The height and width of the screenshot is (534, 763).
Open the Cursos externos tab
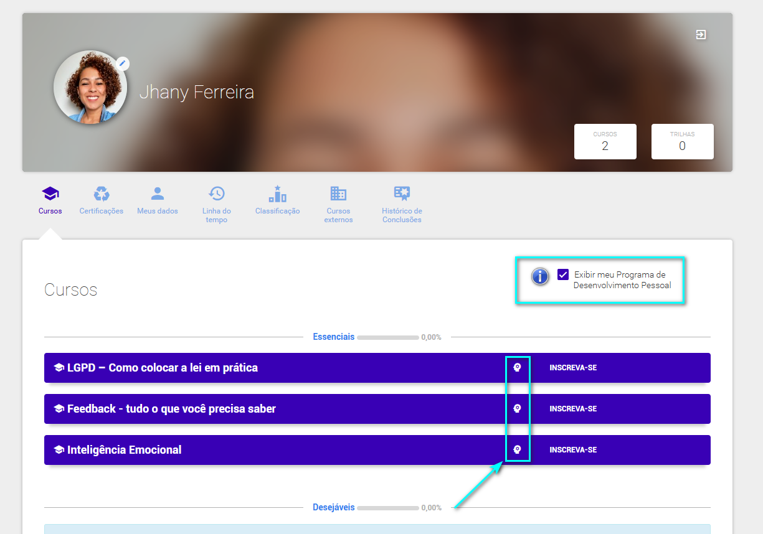click(x=338, y=205)
